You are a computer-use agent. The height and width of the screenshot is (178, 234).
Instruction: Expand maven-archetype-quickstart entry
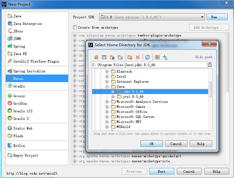(75, 156)
